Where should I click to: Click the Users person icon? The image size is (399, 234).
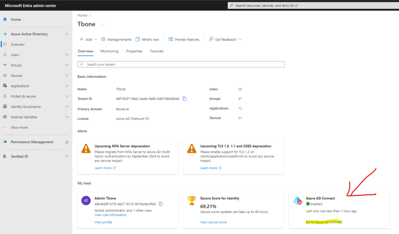pos(5,55)
